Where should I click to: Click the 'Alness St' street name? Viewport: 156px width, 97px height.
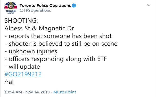17,28
